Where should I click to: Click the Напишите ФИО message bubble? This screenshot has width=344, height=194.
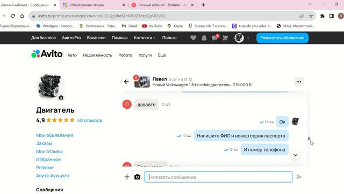pos(241,136)
